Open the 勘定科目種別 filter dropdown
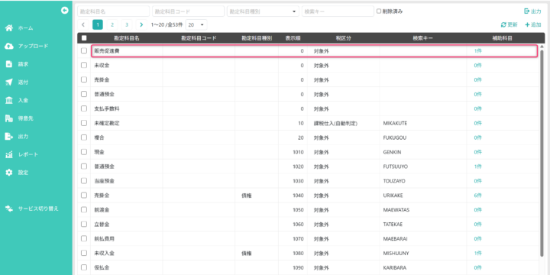The width and height of the screenshot is (550, 275). pos(263,11)
